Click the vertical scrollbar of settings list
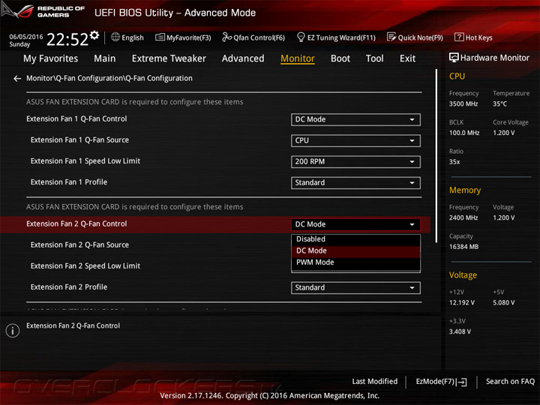Viewport: 540px width, 405px height. click(x=436, y=156)
